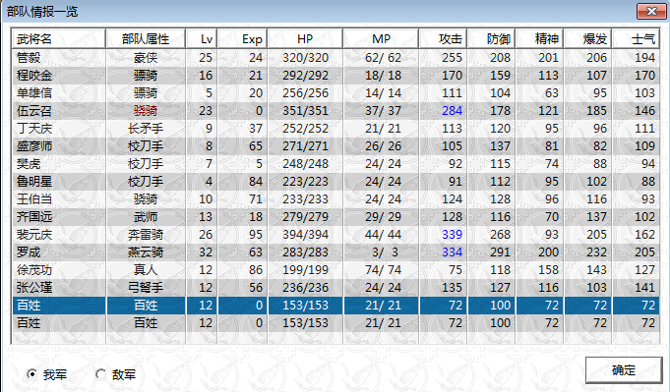670x392 pixels.
Task: Close the 部队情报一览 window
Action: tap(651, 12)
